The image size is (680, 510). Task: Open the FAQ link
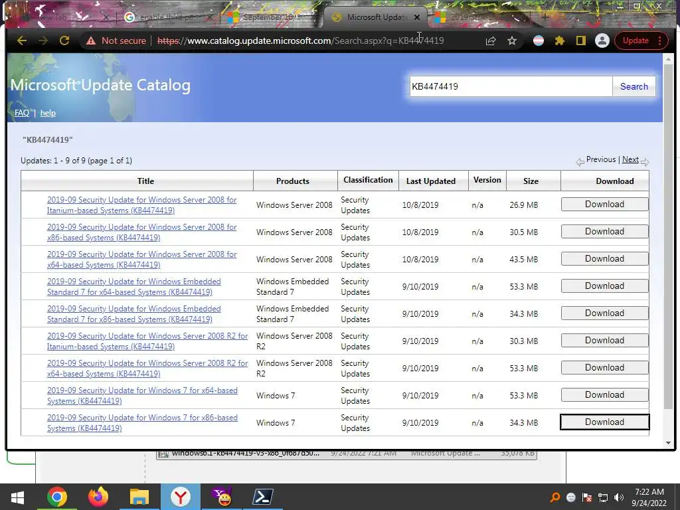tap(22, 113)
